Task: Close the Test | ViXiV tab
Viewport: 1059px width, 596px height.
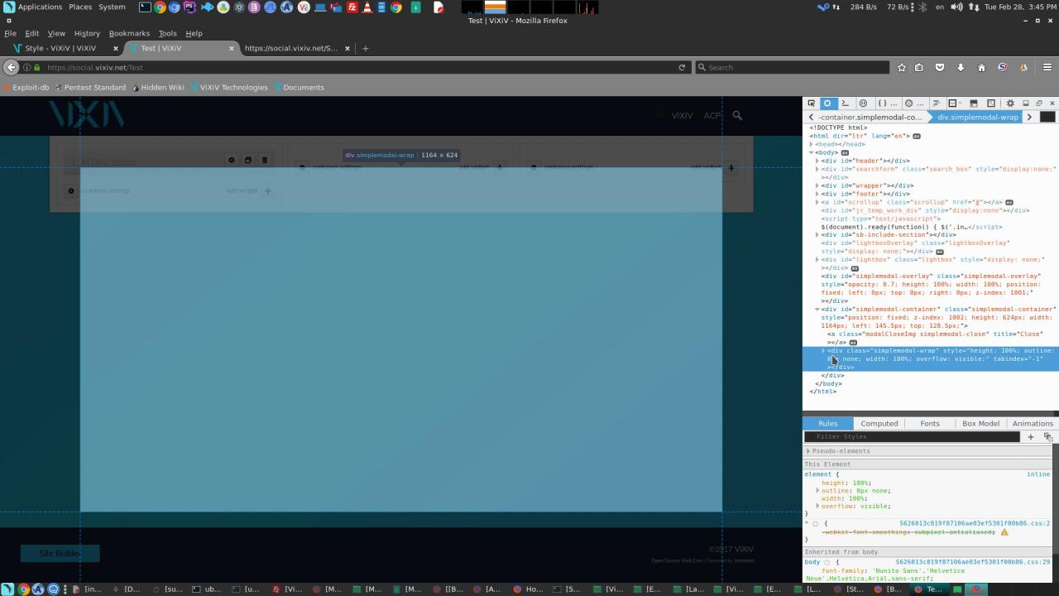Action: click(231, 48)
